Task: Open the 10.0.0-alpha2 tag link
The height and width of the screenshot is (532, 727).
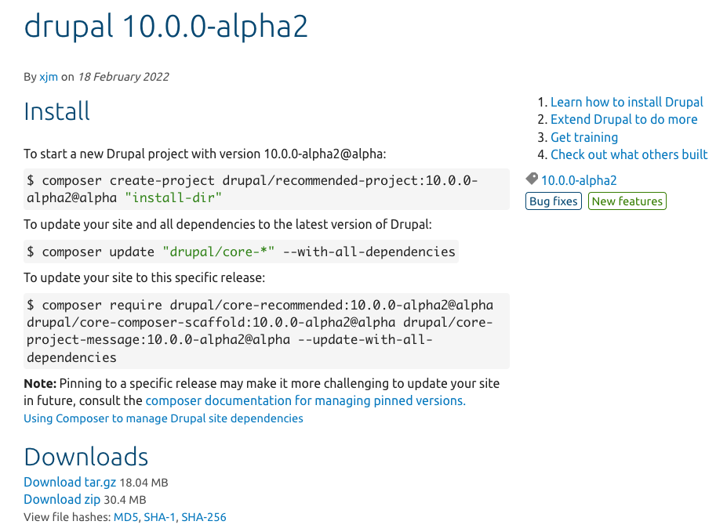Action: 579,180
